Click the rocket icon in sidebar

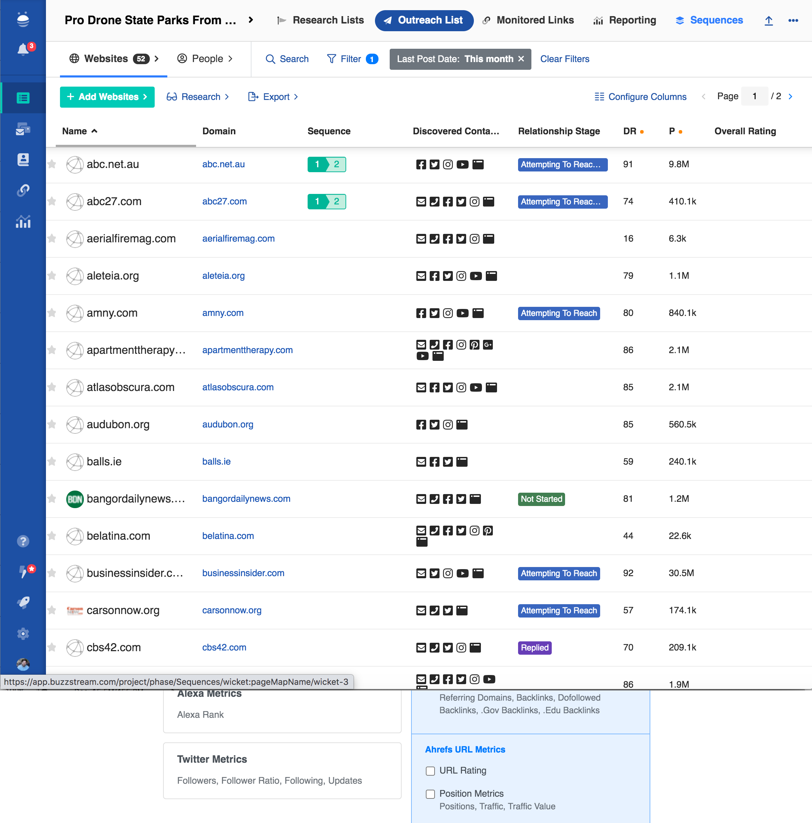(23, 602)
